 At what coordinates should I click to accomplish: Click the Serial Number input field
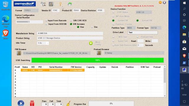click(29, 22)
